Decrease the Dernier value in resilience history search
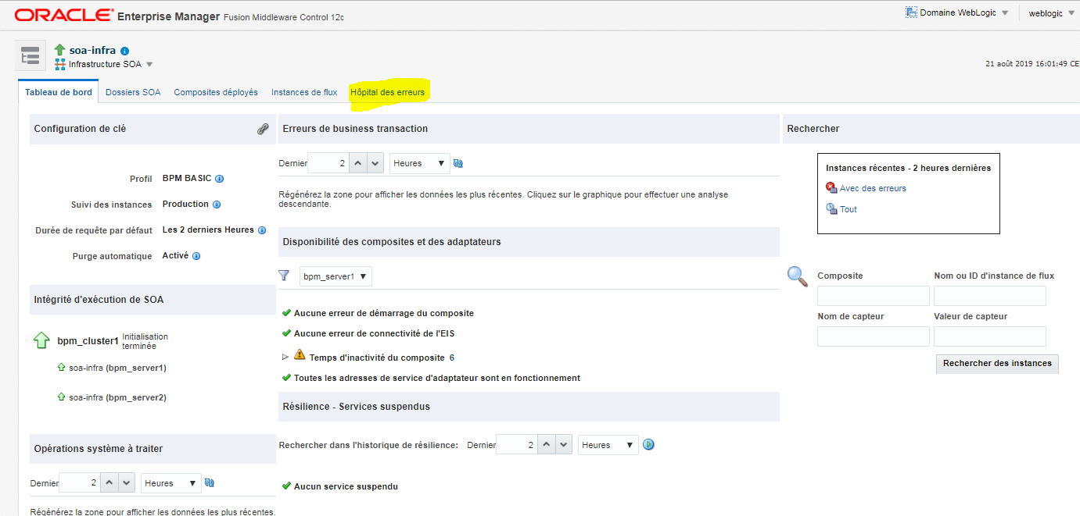The height and width of the screenshot is (516, 1080). [x=563, y=445]
